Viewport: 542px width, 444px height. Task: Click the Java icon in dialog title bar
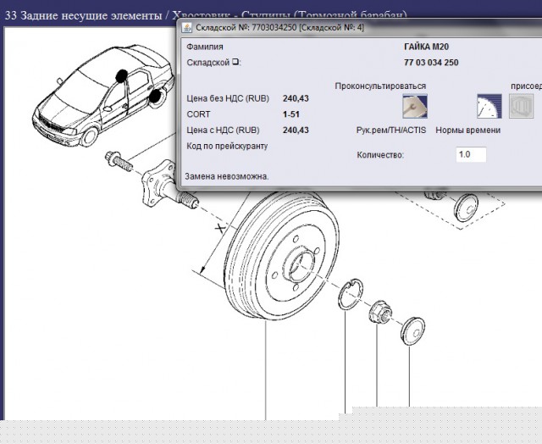click(x=186, y=28)
